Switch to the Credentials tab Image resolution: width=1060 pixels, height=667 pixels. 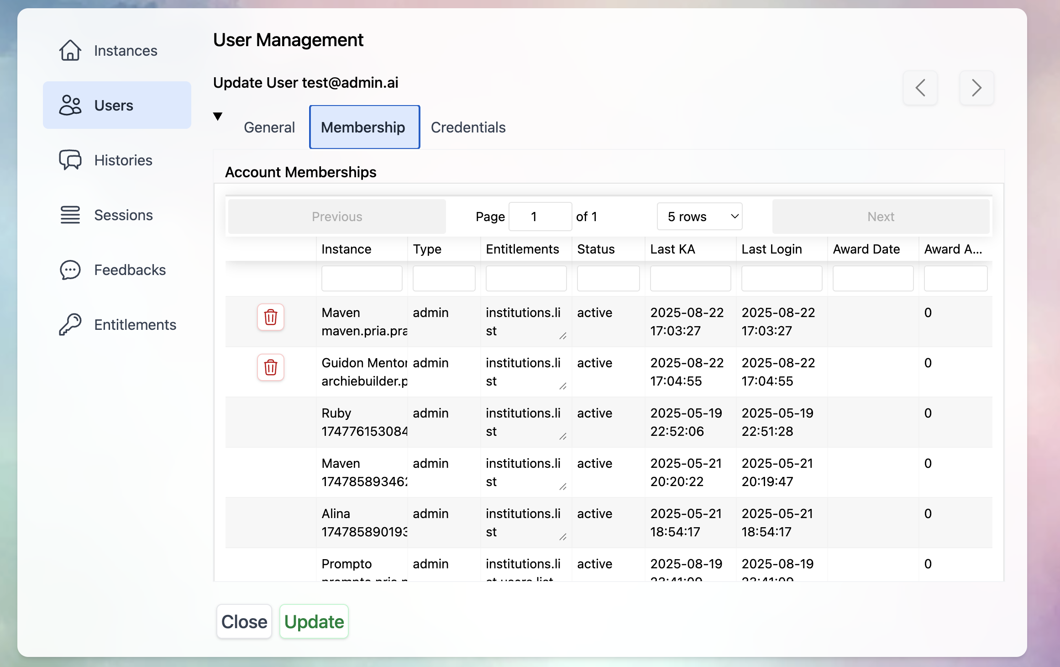468,127
